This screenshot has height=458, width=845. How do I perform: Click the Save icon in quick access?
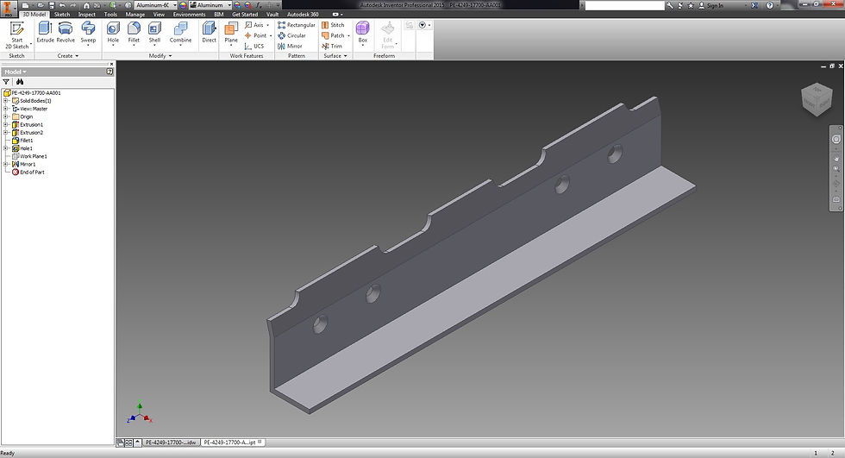click(x=52, y=5)
